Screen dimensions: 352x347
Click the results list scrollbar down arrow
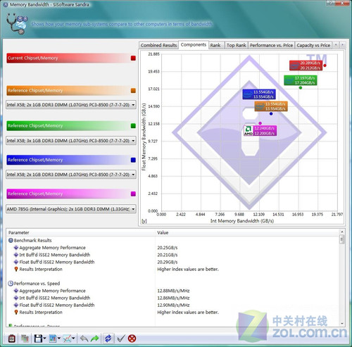pyautogui.click(x=342, y=324)
